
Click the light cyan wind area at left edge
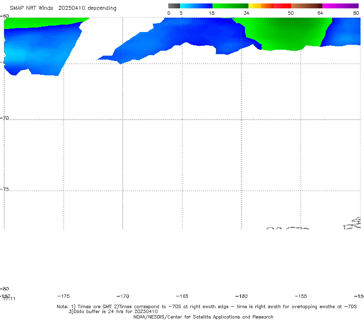pos(14,53)
